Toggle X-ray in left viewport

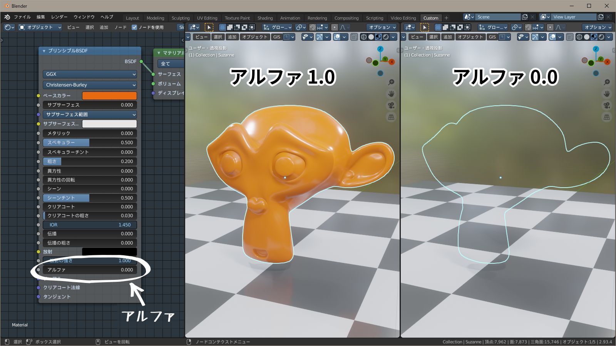point(354,37)
